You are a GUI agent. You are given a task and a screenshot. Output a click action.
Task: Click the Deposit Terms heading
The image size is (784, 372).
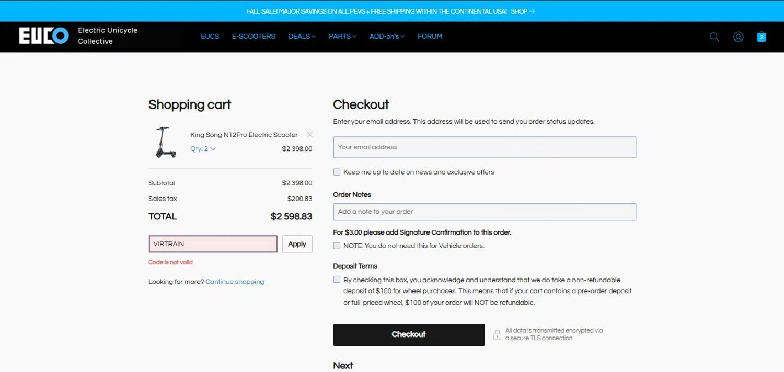point(355,266)
